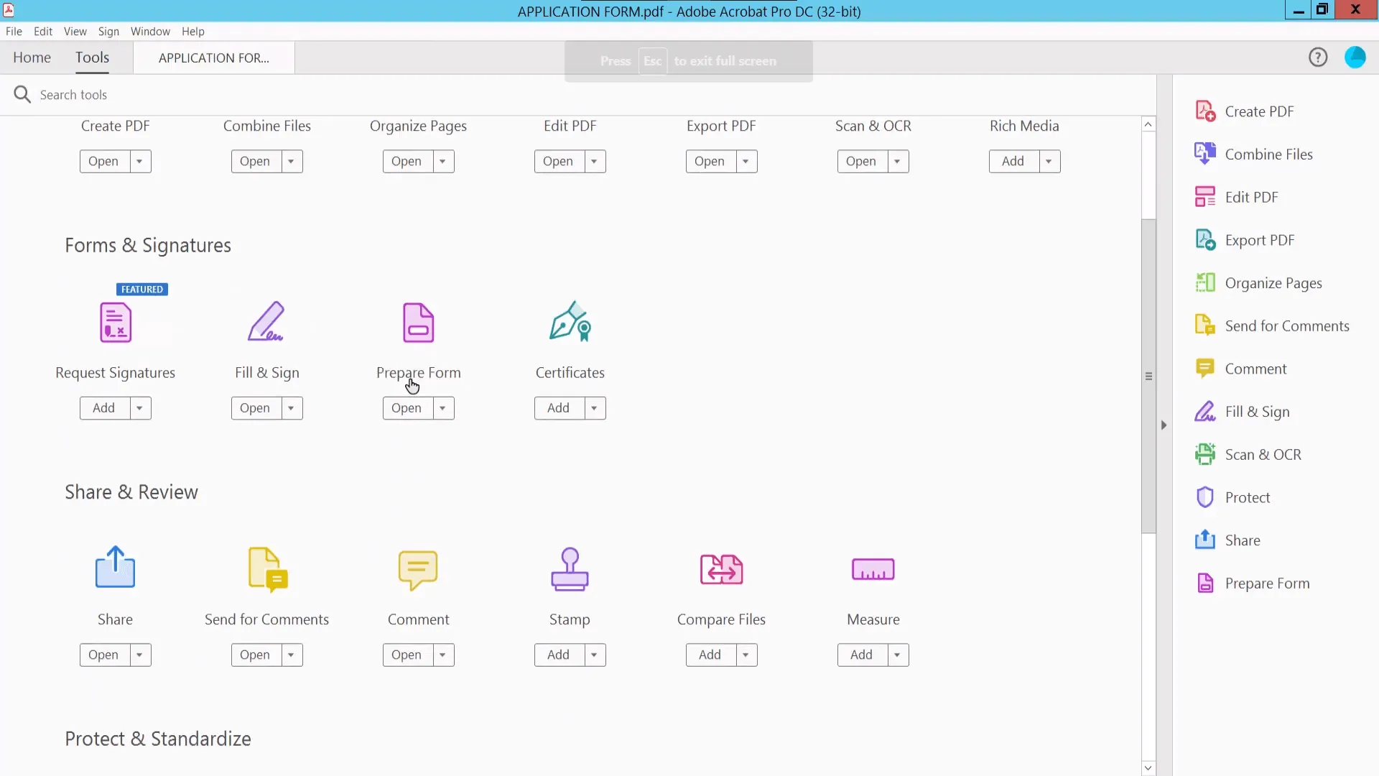Click Scan & OCR sidebar shortcut
This screenshot has height=776, width=1379.
pos(1262,455)
